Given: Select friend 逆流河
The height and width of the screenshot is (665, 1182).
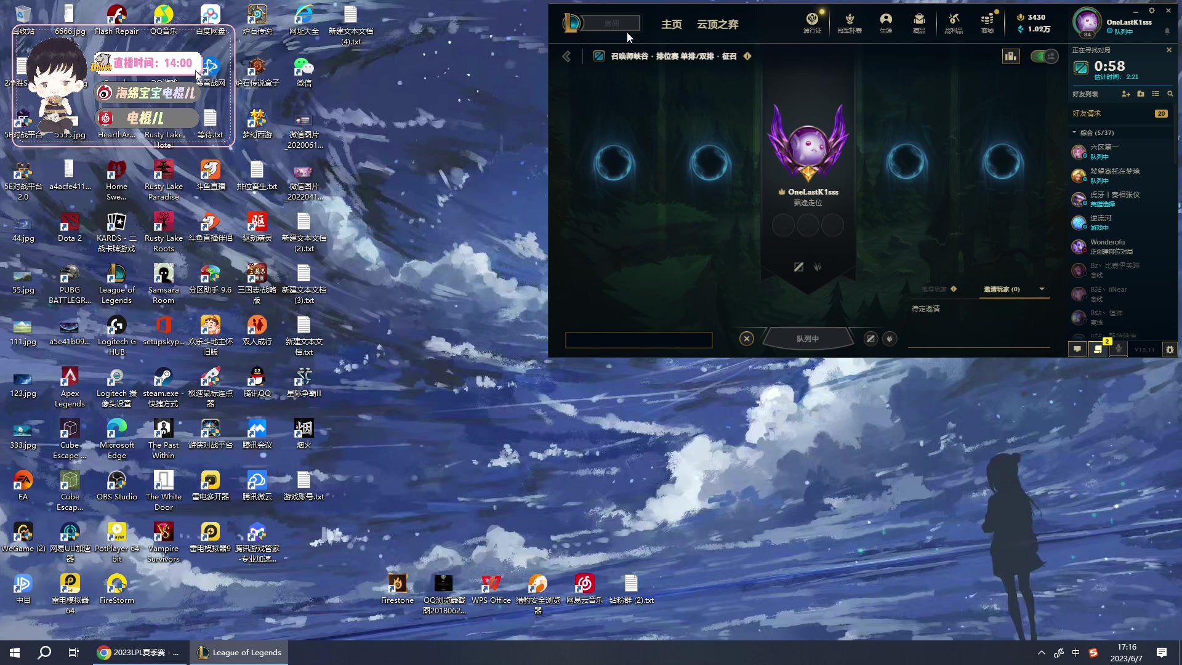Looking at the screenshot, I should pos(1122,222).
